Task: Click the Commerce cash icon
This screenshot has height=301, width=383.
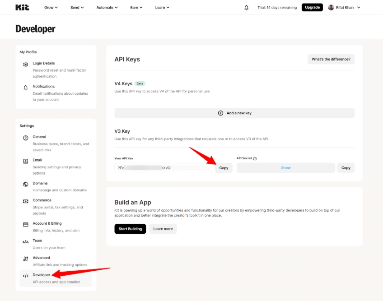Action: pyautogui.click(x=26, y=201)
